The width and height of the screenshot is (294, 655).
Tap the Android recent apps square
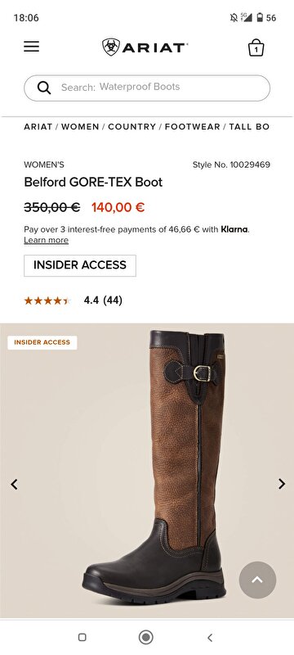tap(82, 637)
